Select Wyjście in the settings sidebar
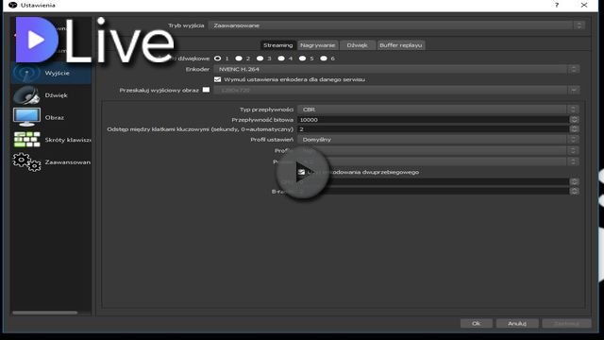 pos(51,73)
